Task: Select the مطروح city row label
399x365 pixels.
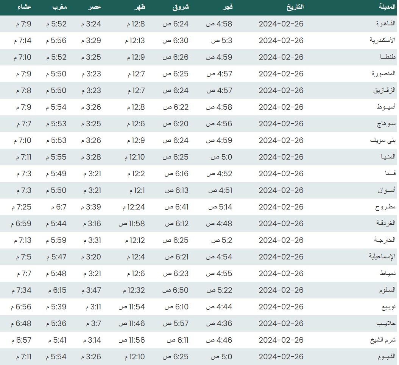Action: point(385,207)
